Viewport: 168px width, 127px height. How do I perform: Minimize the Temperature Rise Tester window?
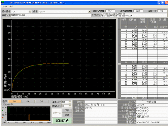tap(159, 3)
